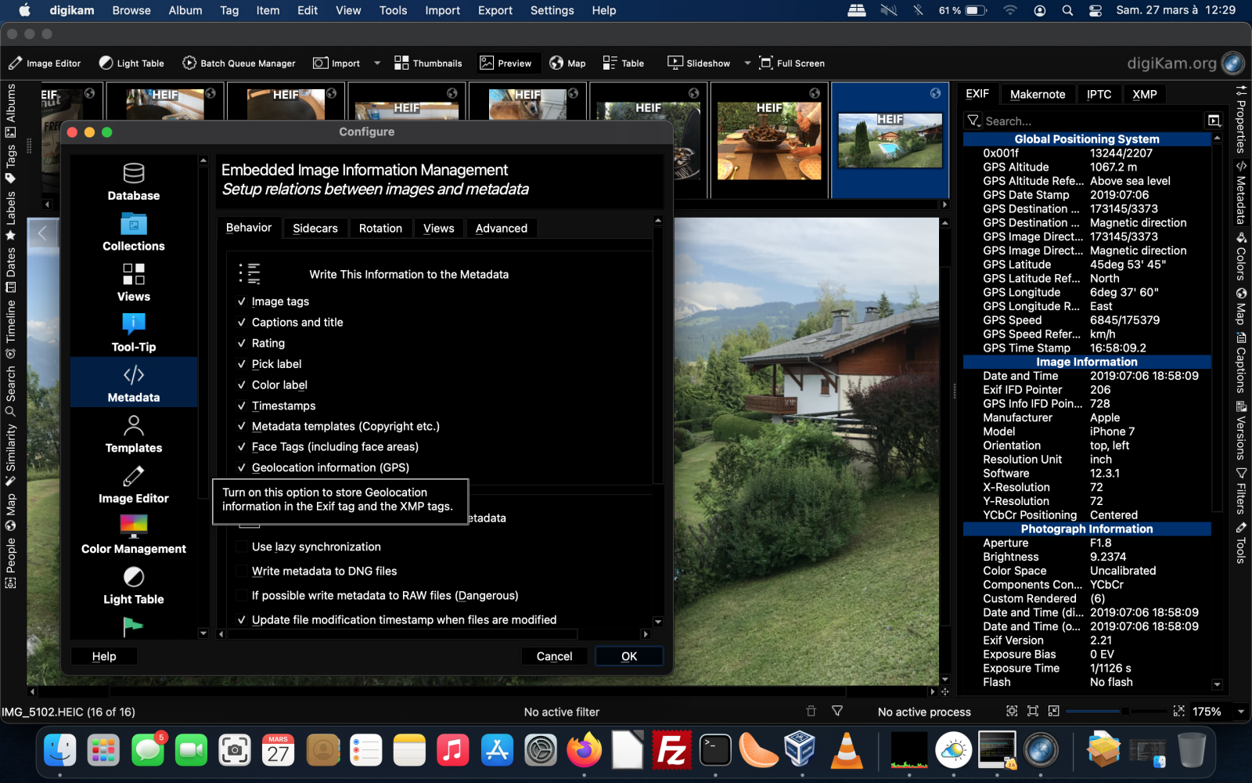
Task: Open the Slideshow dropdown arrow
Action: pos(746,63)
